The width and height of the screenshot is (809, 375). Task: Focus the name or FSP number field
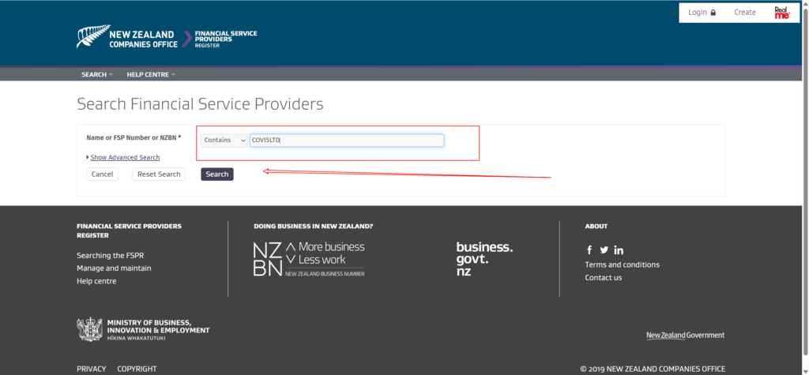346,140
